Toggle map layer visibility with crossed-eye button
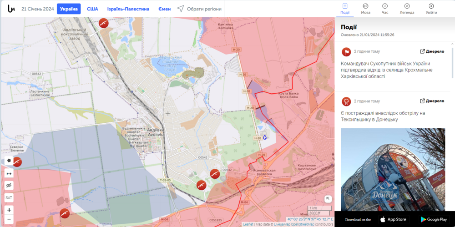Screen dimensions: 455x227 pos(9,185)
